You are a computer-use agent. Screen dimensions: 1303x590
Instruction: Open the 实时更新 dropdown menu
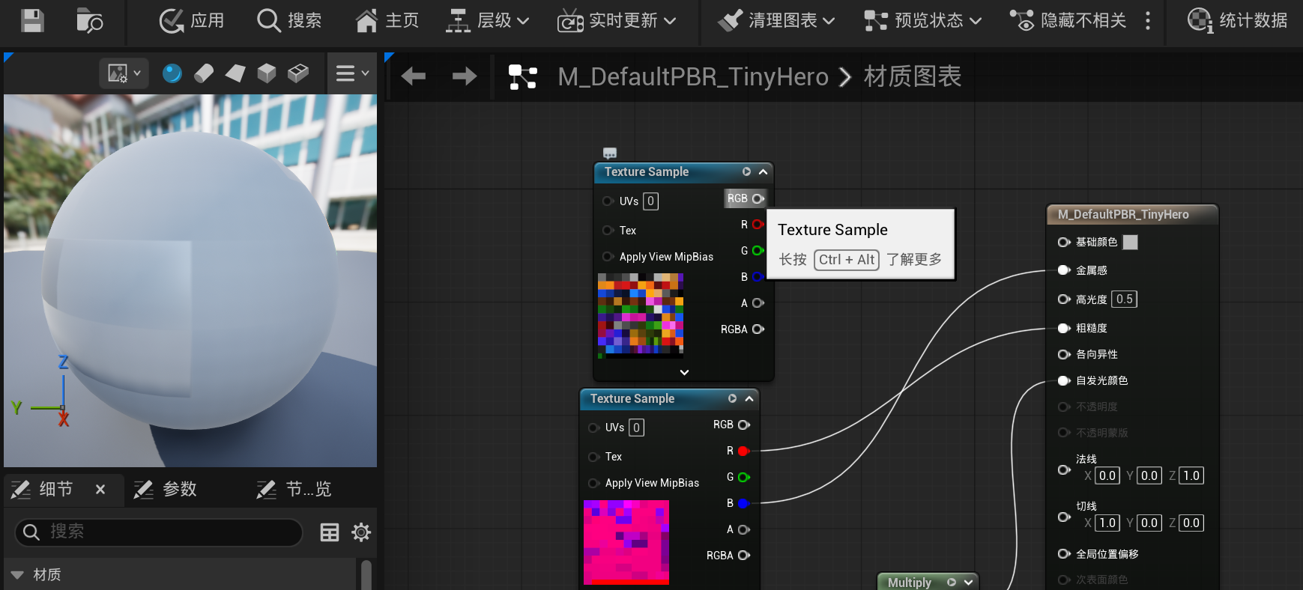click(x=617, y=20)
